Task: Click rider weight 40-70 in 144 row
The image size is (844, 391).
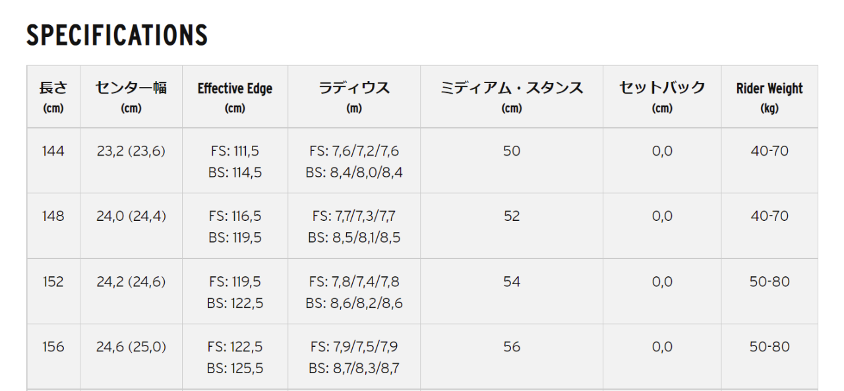Action: [769, 151]
